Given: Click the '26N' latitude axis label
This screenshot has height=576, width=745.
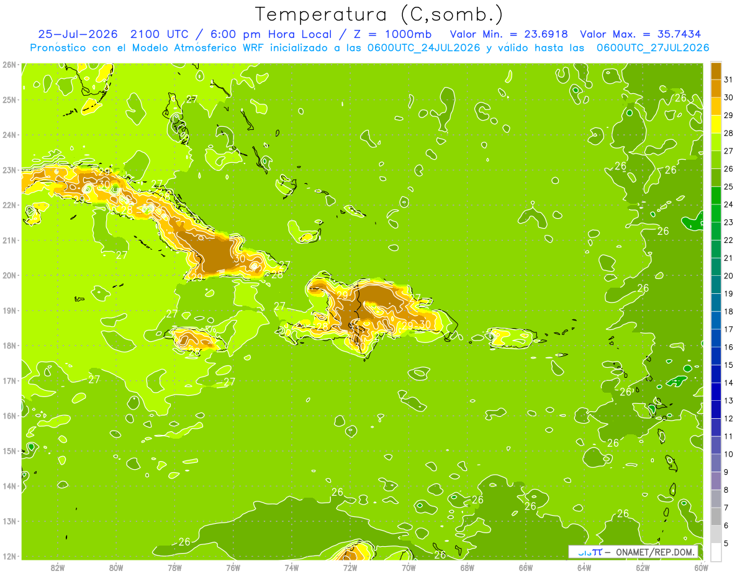Looking at the screenshot, I should click(x=9, y=65).
